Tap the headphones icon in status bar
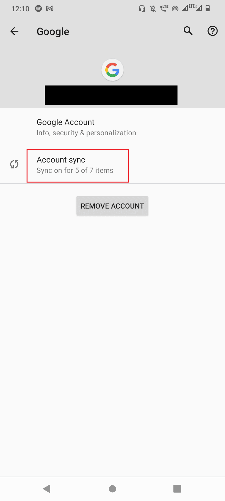 pos(142,9)
